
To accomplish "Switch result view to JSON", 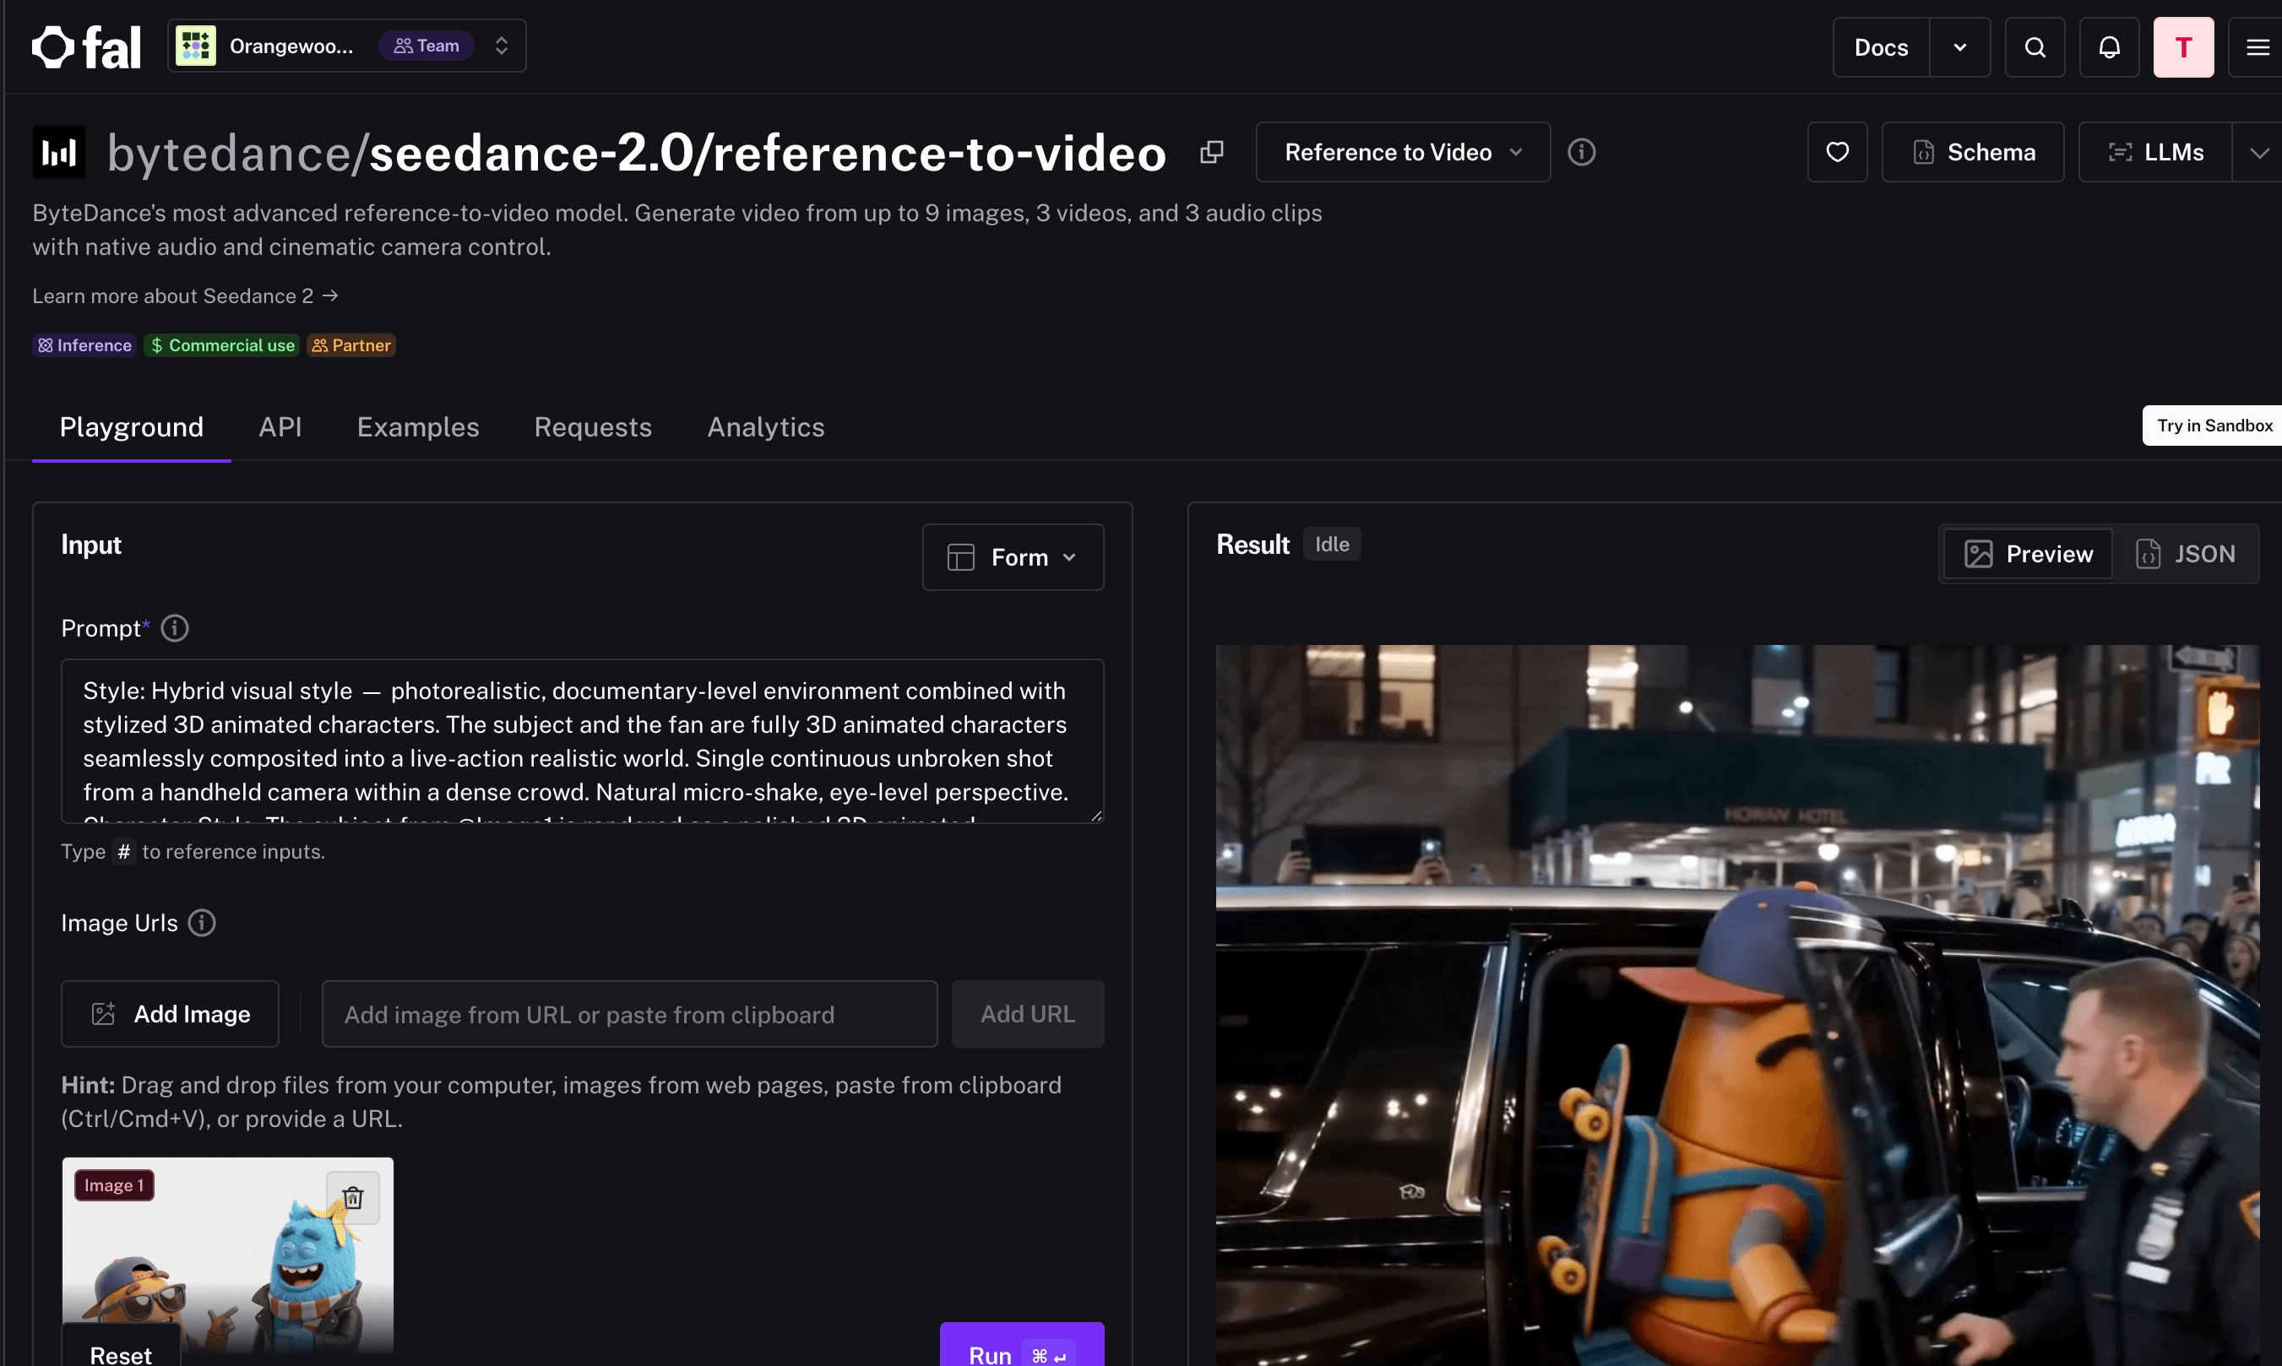I will point(2186,554).
